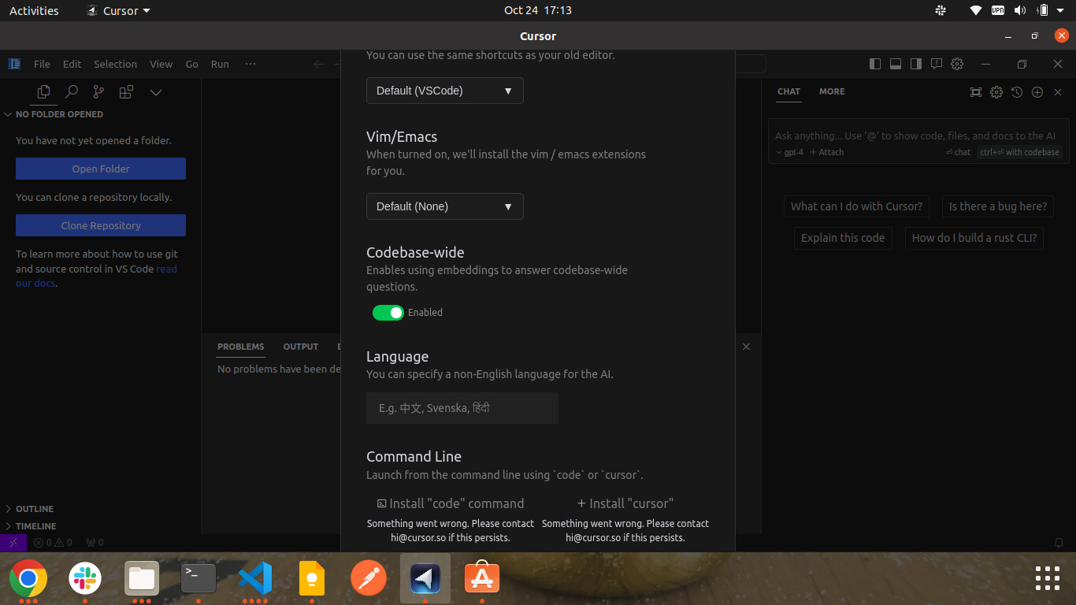Image resolution: width=1076 pixels, height=605 pixels.
Task: Open the Source Control view icon
Action: 98,92
